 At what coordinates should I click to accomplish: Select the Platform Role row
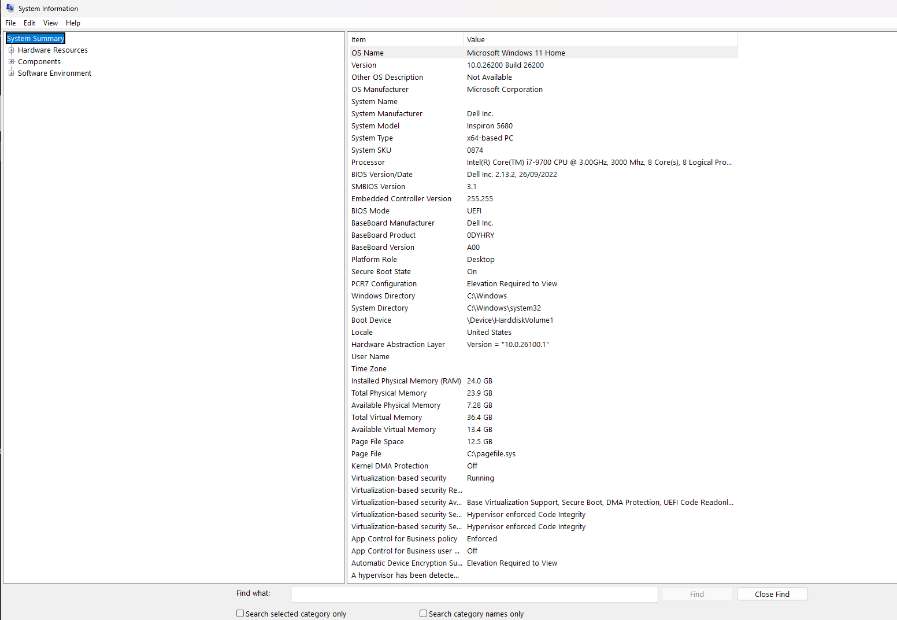tap(543, 259)
